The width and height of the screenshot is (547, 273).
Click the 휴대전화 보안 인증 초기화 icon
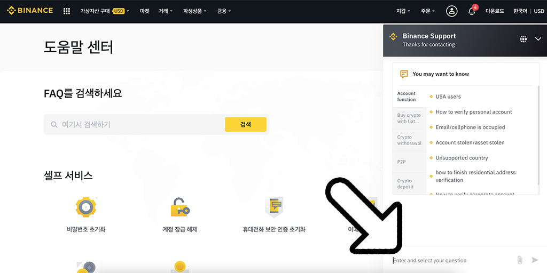[x=274, y=207]
